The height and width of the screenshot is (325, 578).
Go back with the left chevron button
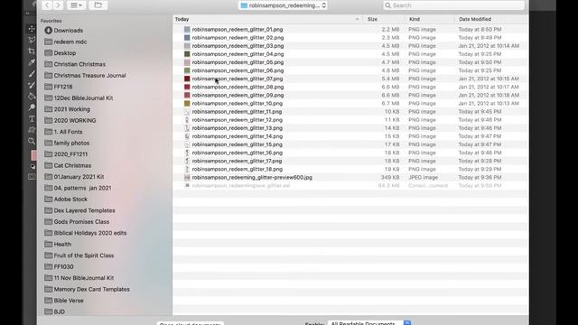(47, 5)
